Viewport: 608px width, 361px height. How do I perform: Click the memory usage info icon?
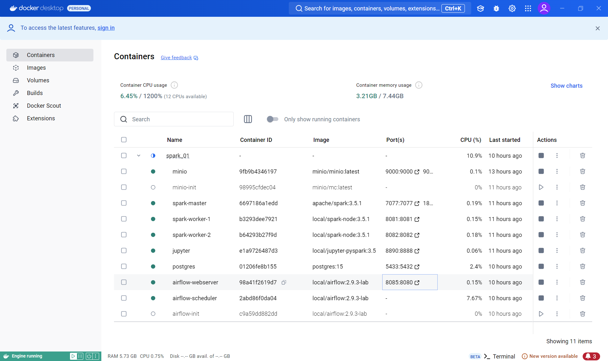[419, 85]
